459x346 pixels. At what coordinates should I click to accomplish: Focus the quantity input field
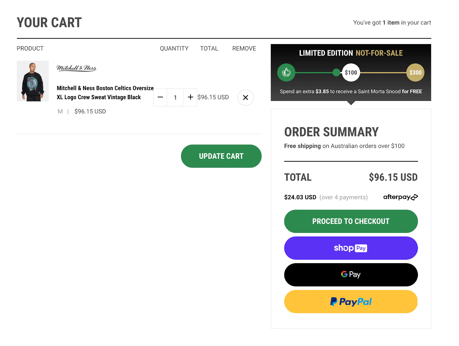pos(175,97)
